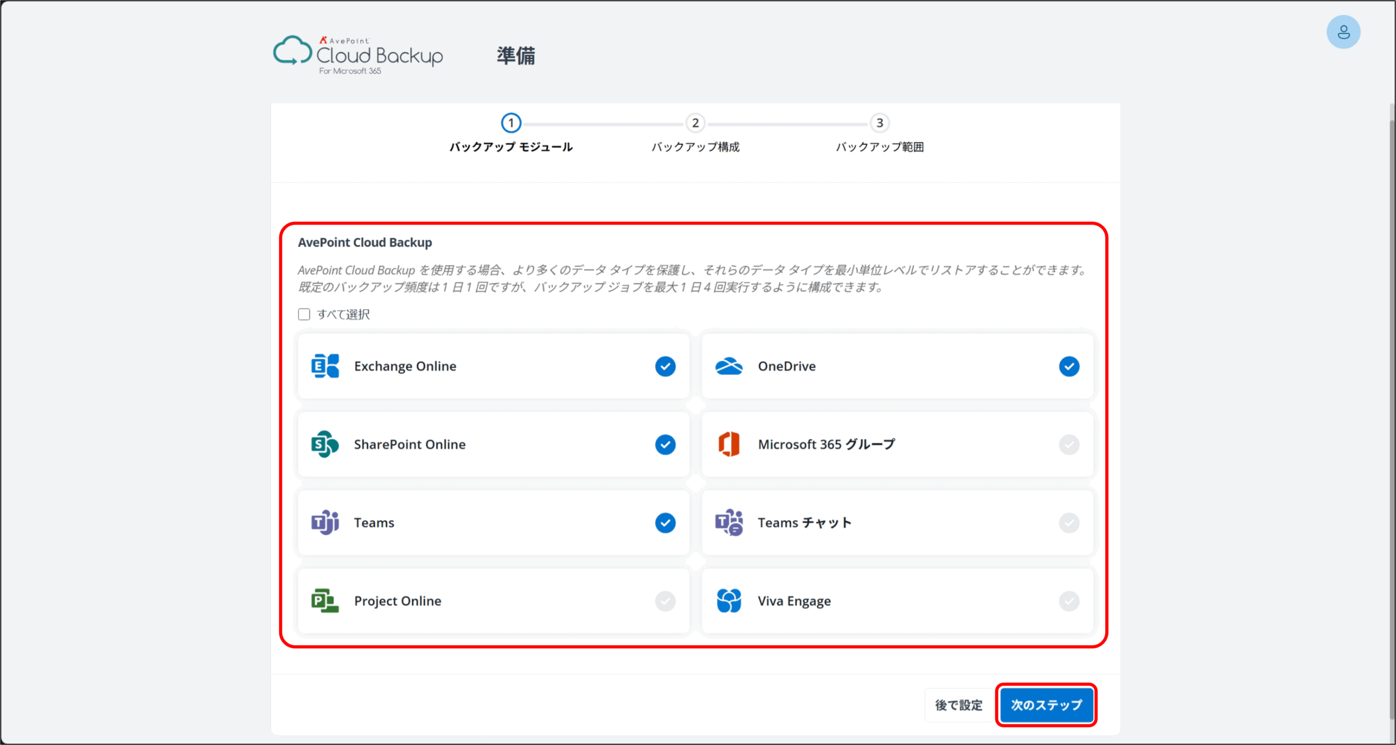Click the Project Online icon
1396x745 pixels.
[x=325, y=601]
